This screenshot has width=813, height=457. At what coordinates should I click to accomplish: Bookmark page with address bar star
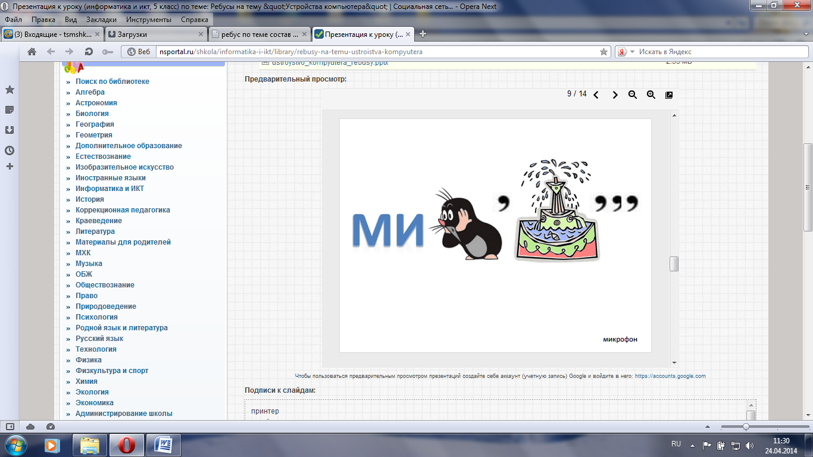[x=604, y=52]
